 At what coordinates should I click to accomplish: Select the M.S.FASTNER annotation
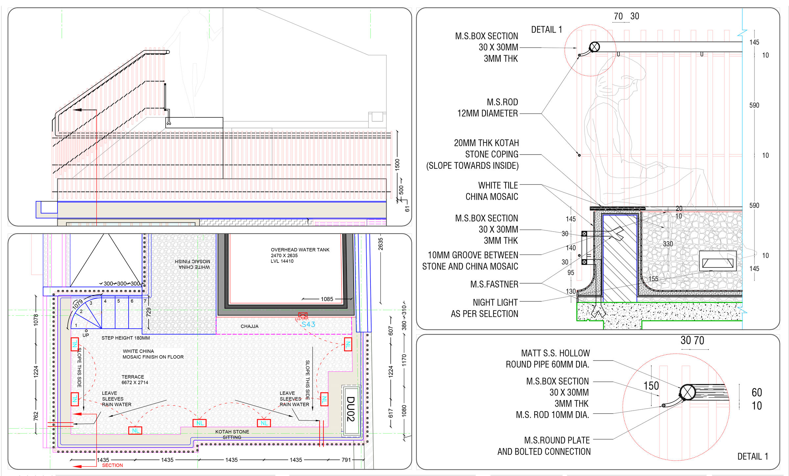(494, 284)
